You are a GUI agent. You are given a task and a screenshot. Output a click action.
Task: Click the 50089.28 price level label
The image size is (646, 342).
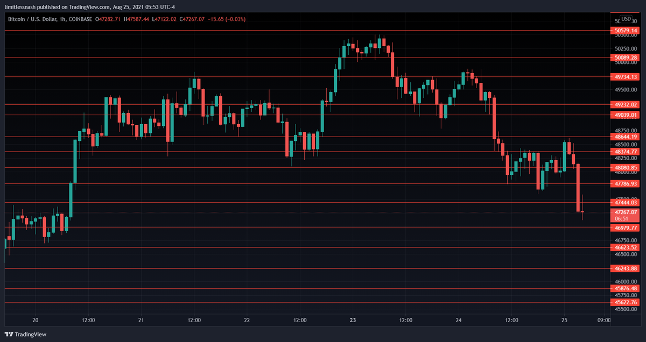(x=626, y=58)
